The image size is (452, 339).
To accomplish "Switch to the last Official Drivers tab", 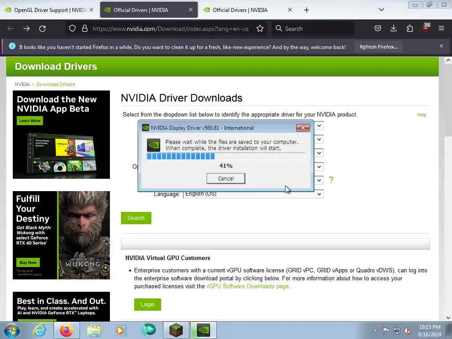I will click(248, 10).
